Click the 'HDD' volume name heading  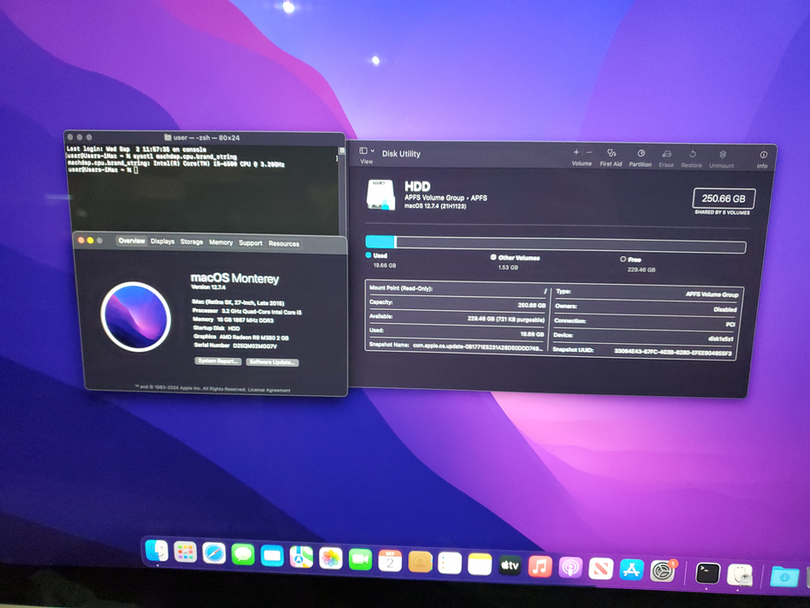(417, 187)
